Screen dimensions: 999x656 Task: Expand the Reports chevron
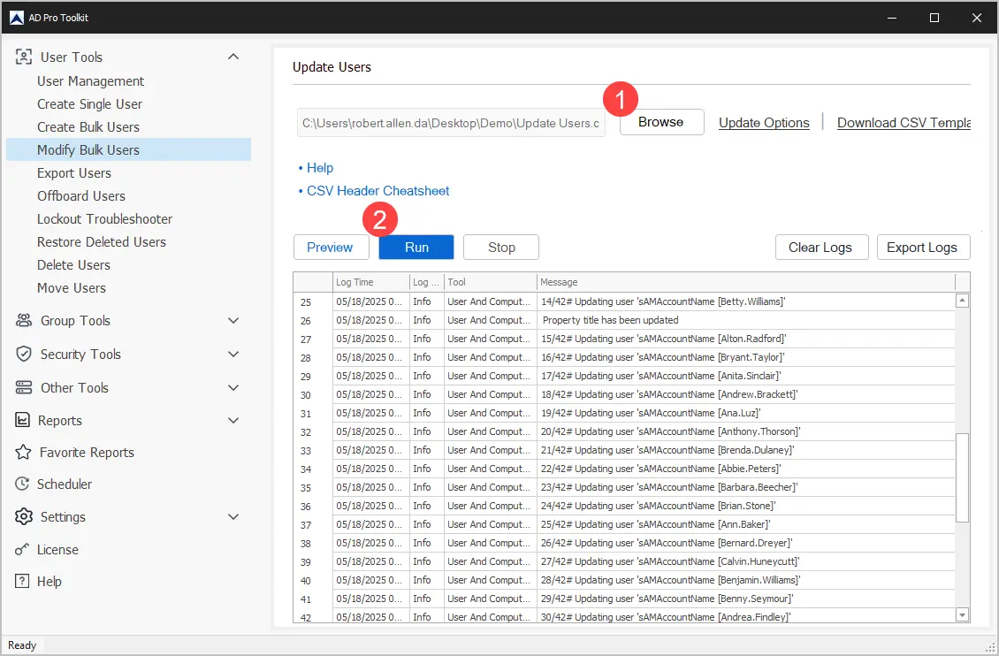[233, 420]
